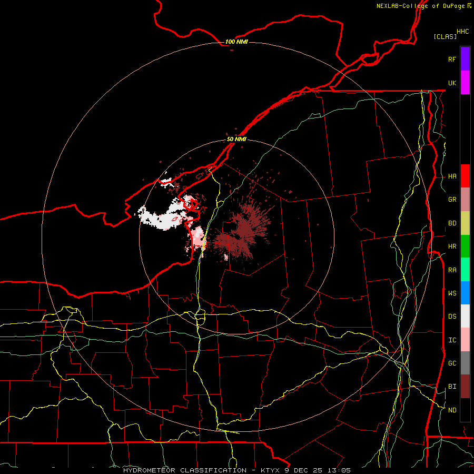The image size is (474, 474).
Task: Click the Hydrometeor Classification KTYX title caption
Action: click(x=237, y=470)
